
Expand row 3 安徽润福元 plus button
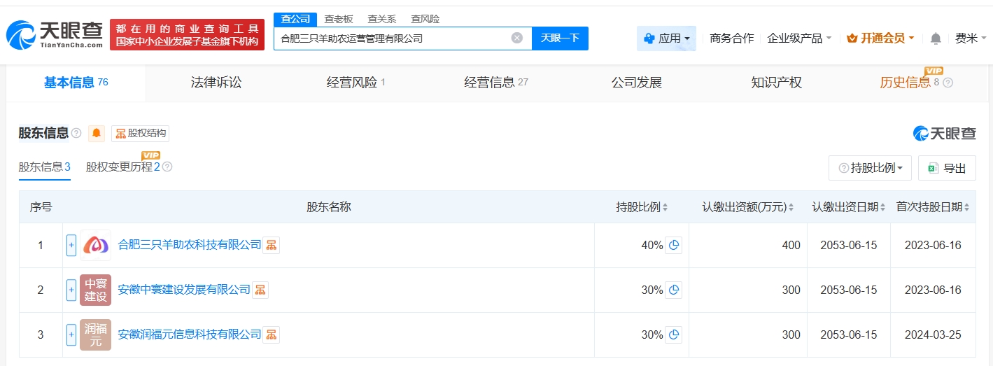71,335
